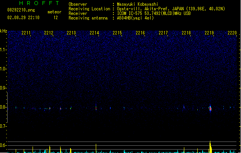Click the meteor echo at 2214
The image size is (241, 153).
(x=96, y=108)
